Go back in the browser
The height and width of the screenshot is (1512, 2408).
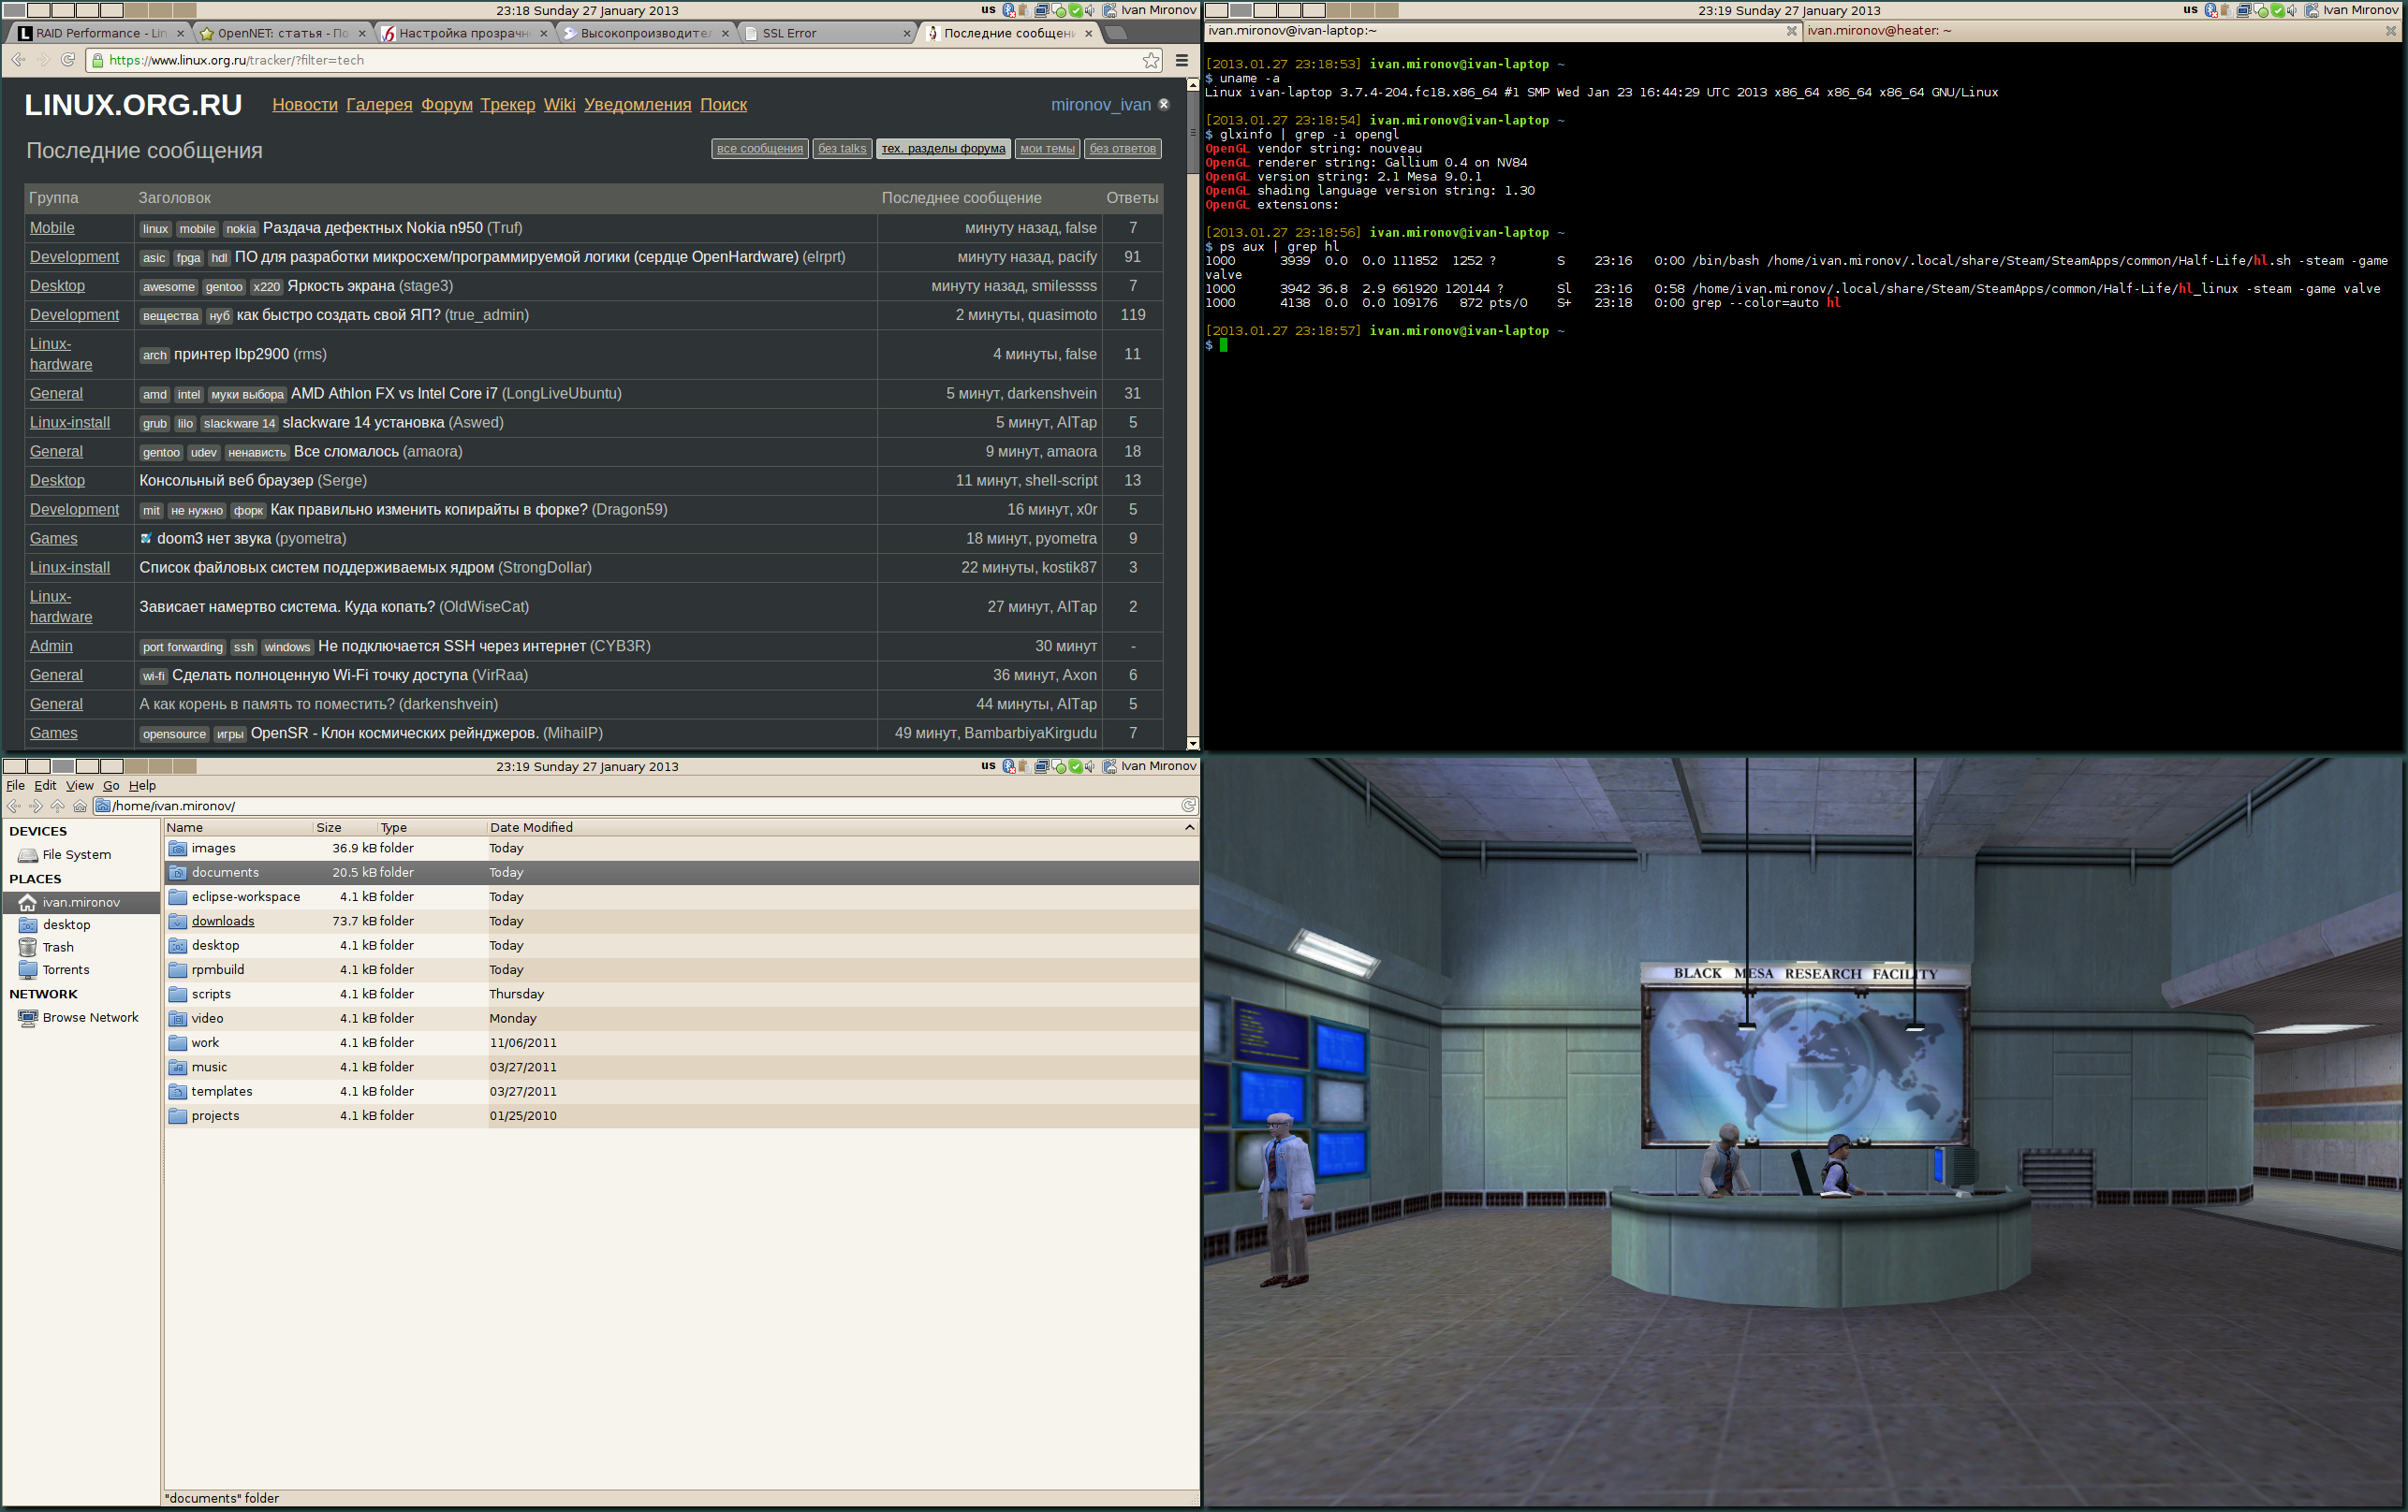coord(18,60)
